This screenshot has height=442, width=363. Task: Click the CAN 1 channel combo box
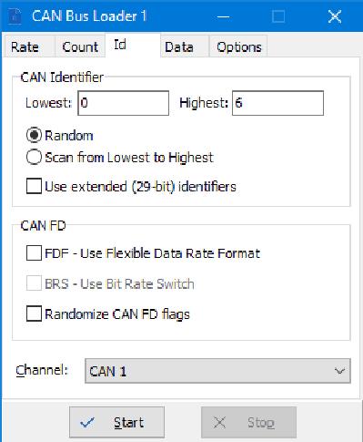click(217, 371)
